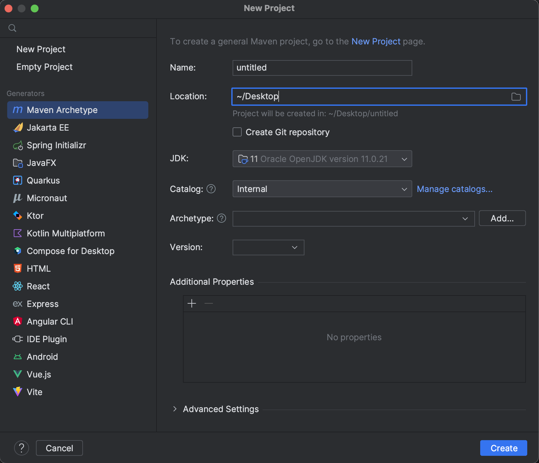Open the Archetype combo box
This screenshot has width=539, height=463.
(353, 219)
